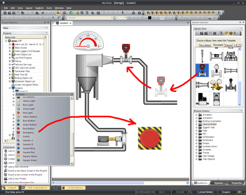Select the yellow gas regulator symbol

click(x=216, y=85)
